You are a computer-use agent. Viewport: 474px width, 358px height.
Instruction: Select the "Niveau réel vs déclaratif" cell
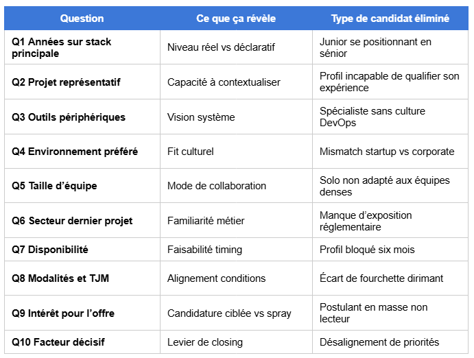(236, 47)
